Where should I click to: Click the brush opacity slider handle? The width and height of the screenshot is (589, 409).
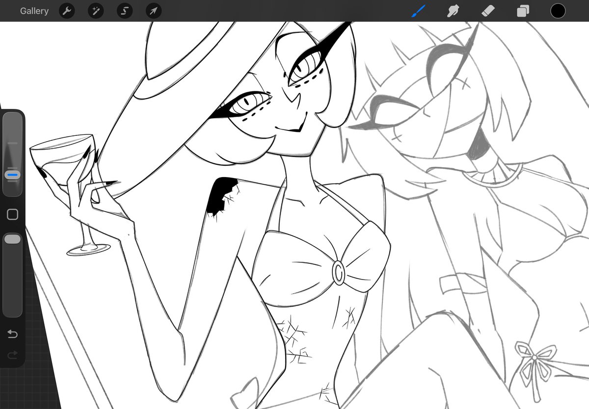coord(12,239)
